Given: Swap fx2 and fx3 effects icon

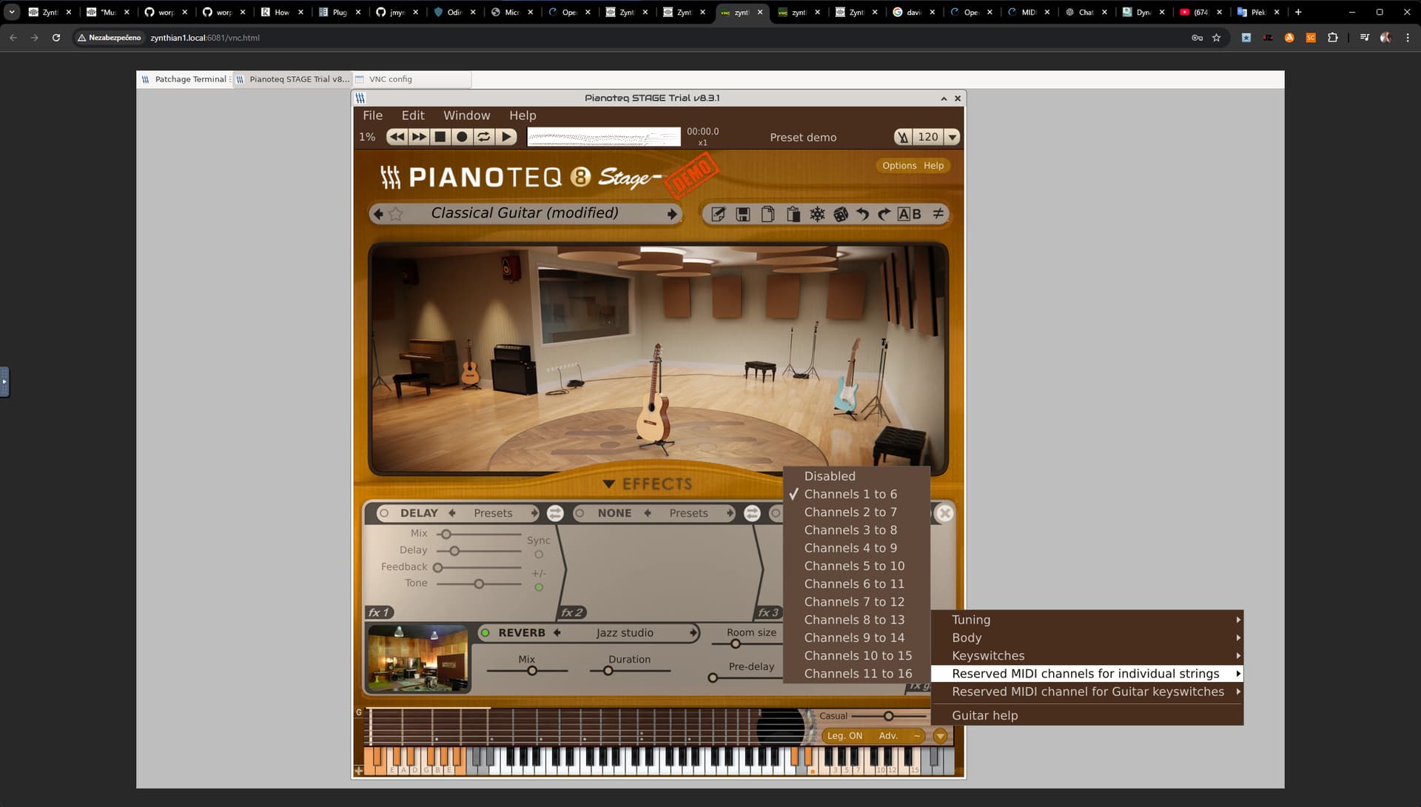Looking at the screenshot, I should [x=752, y=513].
